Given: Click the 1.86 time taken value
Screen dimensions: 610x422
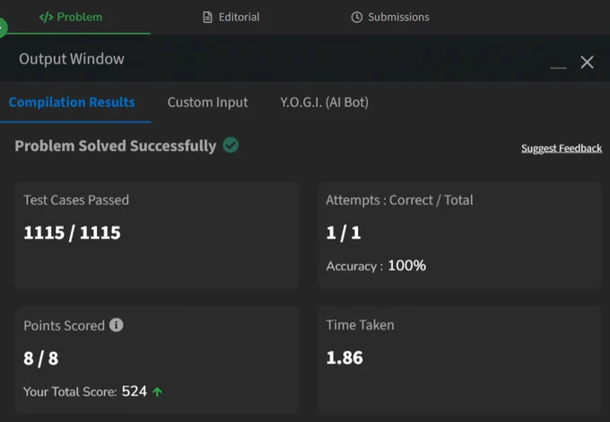Looking at the screenshot, I should 344,357.
